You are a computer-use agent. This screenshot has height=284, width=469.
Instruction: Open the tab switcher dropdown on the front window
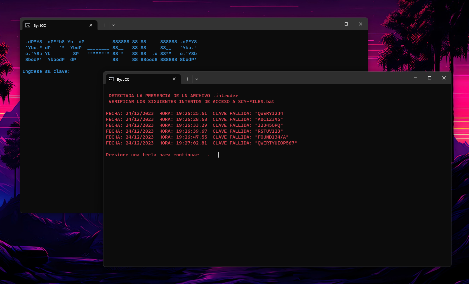coord(197,79)
